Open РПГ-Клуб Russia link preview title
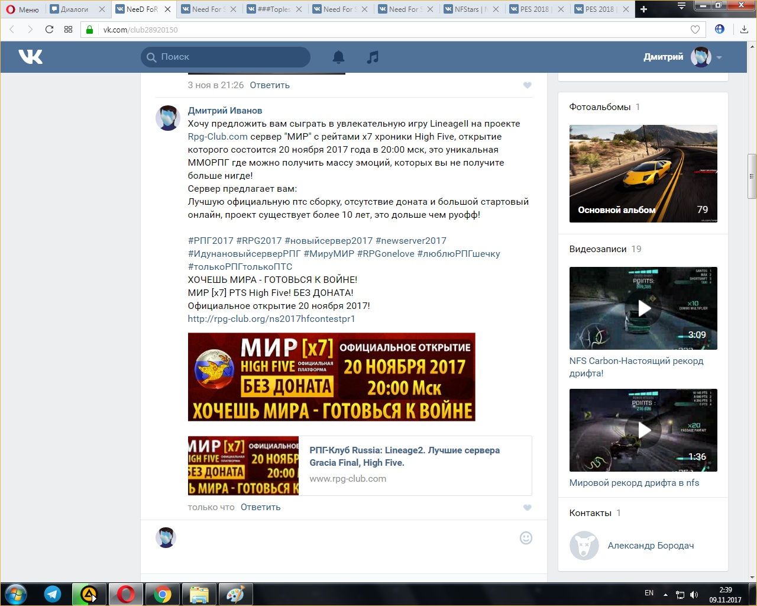This screenshot has height=606, width=757. click(x=405, y=456)
